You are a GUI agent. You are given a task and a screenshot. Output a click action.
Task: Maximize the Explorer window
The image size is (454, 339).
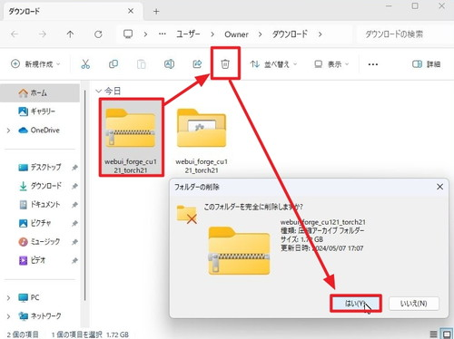coord(415,6)
